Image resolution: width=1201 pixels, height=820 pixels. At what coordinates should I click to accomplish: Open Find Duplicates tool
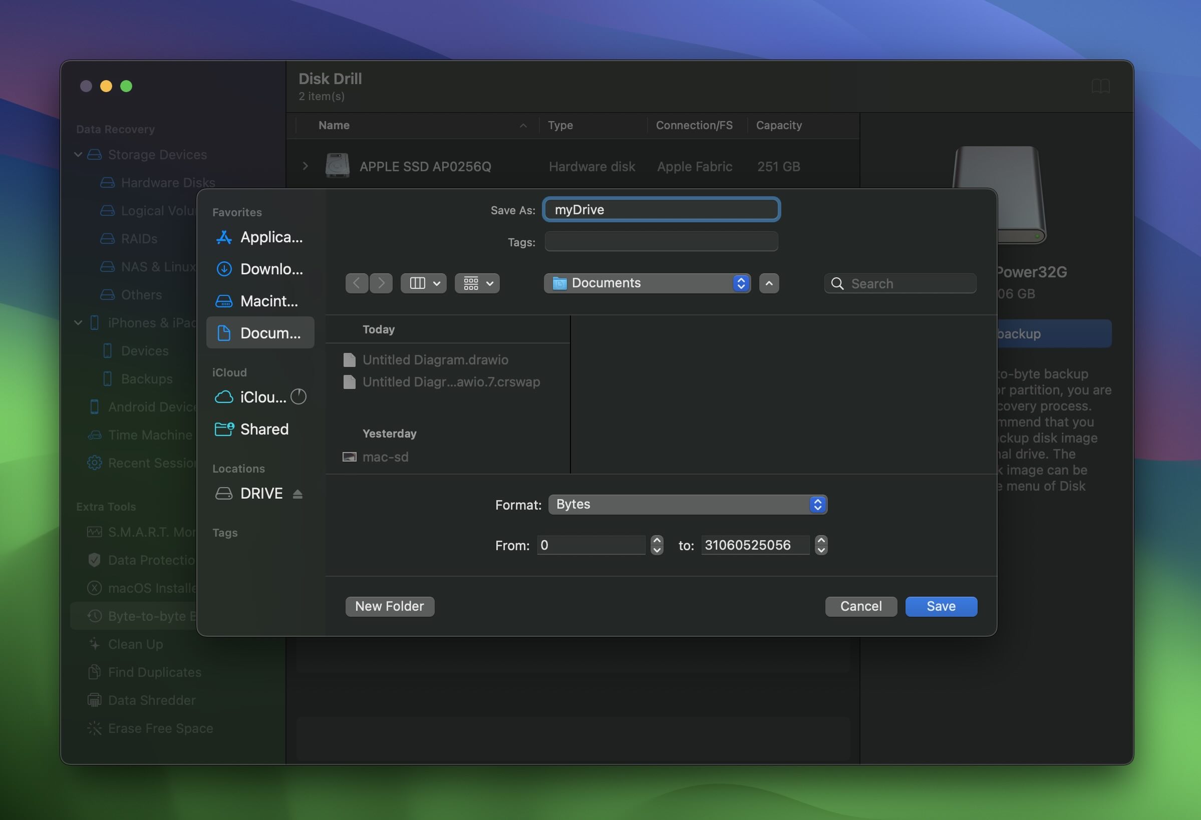pos(145,672)
